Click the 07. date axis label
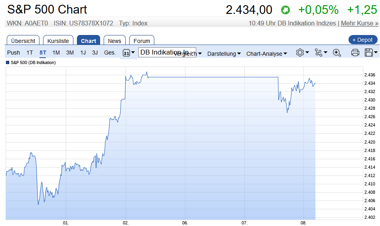Image resolution: width=380 pixels, height=226 pixels. pyautogui.click(x=244, y=223)
